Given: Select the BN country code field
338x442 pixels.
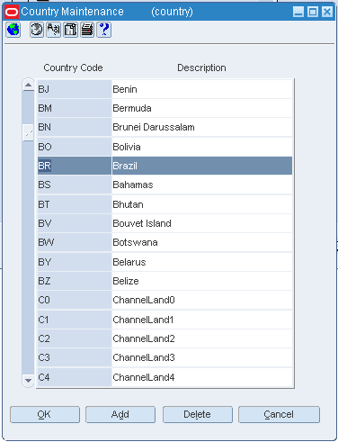Looking at the screenshot, I should pyautogui.click(x=75, y=127).
